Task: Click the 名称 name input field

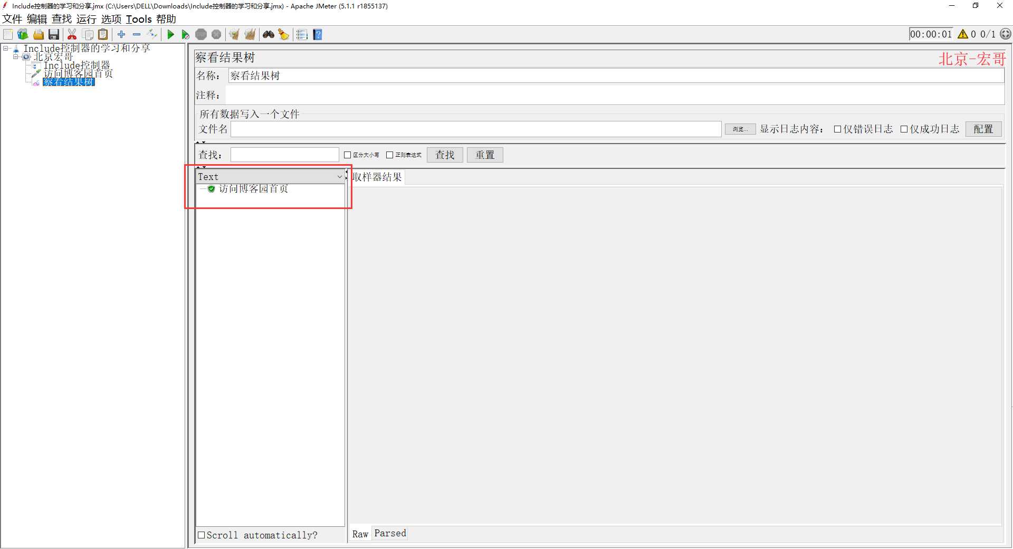Action: click(616, 76)
